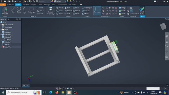Viewport: 169px width, 95px height.
Task: Open Firefox from the taskbar
Action: [57, 93]
